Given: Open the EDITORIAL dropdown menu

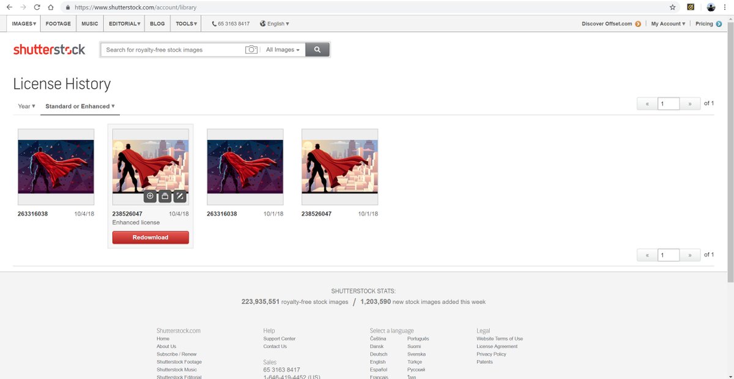Looking at the screenshot, I should [x=125, y=24].
